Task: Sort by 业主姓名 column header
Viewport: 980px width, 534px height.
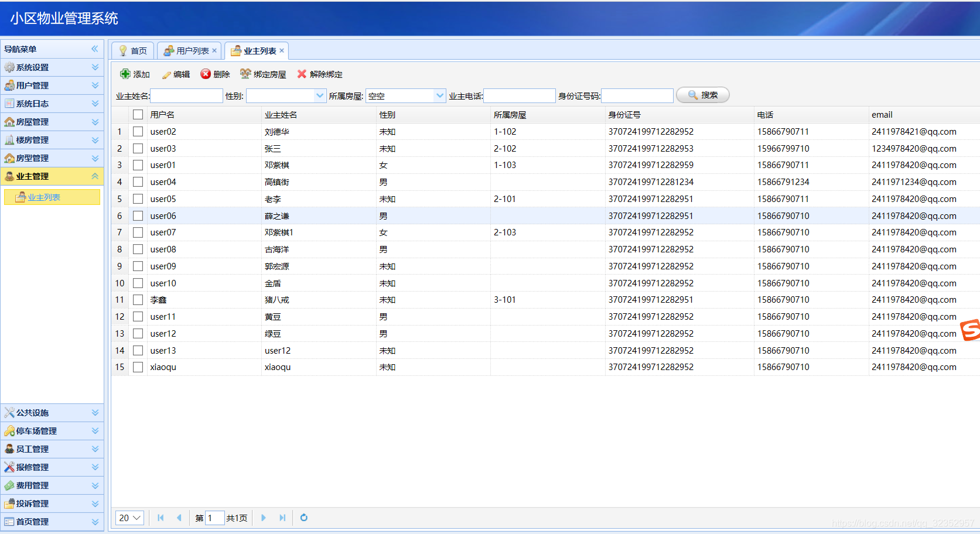Action: click(x=318, y=115)
